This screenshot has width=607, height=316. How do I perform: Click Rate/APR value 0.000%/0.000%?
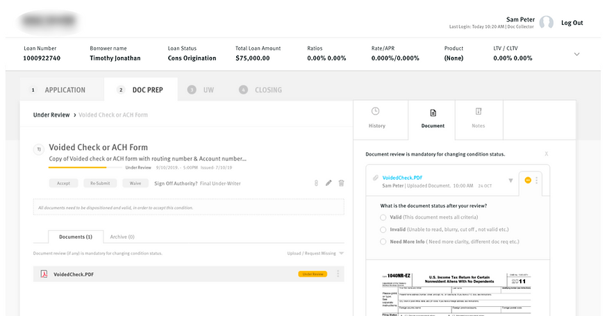click(x=395, y=58)
